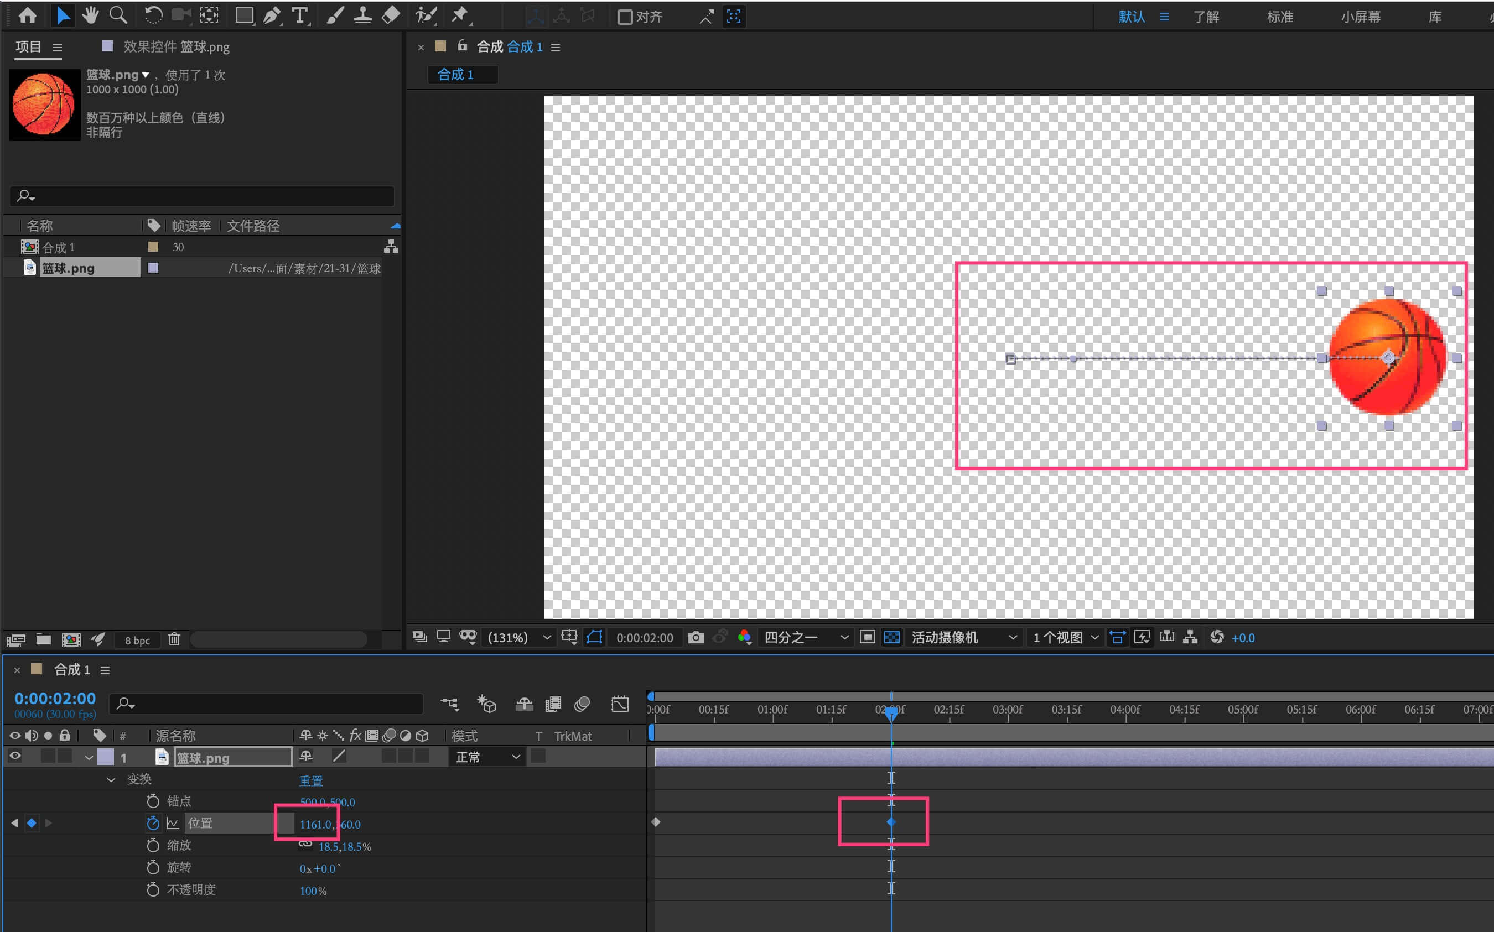Collapse the 变换 transform group

pos(111,780)
